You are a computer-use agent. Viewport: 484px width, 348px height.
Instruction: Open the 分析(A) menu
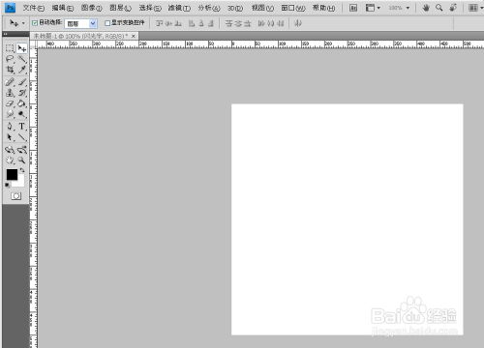point(209,8)
